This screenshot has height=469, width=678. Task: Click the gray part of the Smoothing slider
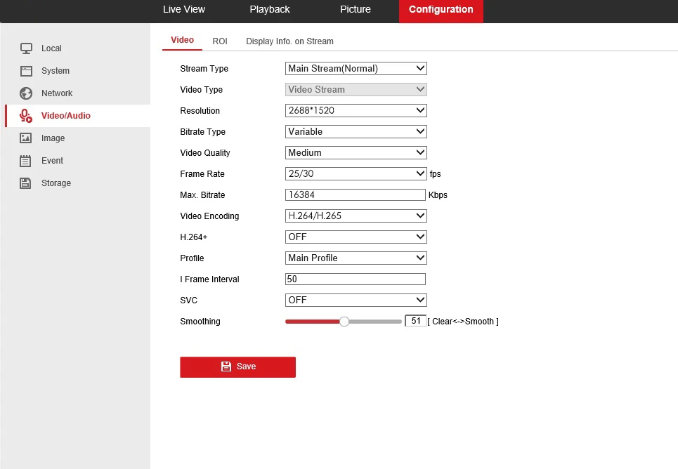point(375,322)
